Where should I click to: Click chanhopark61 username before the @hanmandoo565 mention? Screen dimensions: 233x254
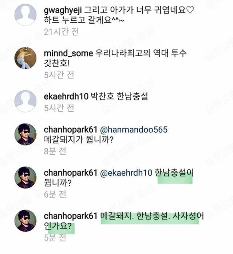(70, 130)
